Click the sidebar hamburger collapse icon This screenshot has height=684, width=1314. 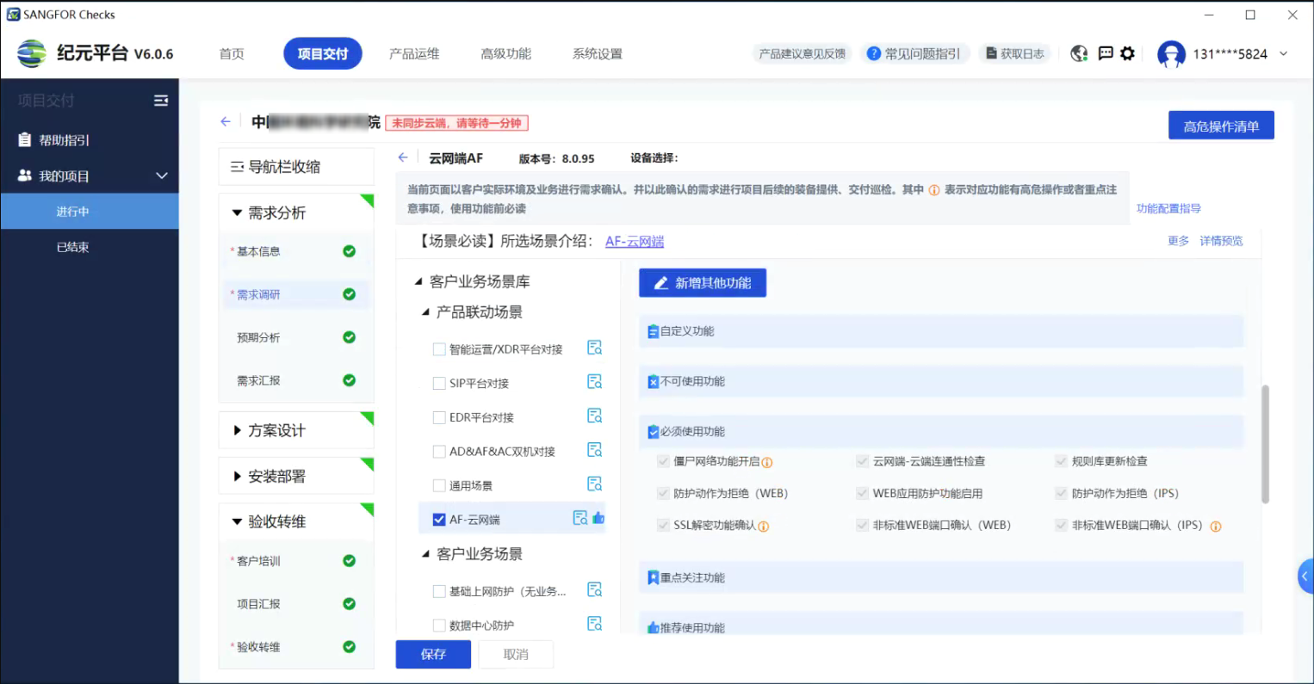161,101
